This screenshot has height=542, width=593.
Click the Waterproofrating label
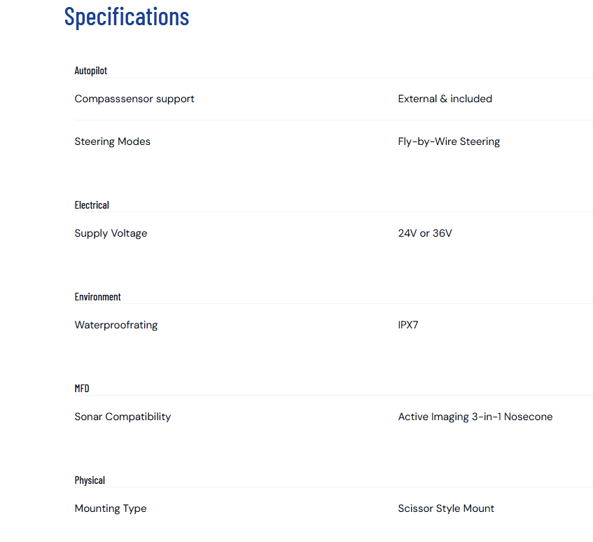[x=116, y=325]
